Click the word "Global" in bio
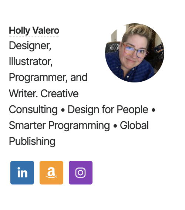The height and width of the screenshot is (210, 185). (x=134, y=125)
